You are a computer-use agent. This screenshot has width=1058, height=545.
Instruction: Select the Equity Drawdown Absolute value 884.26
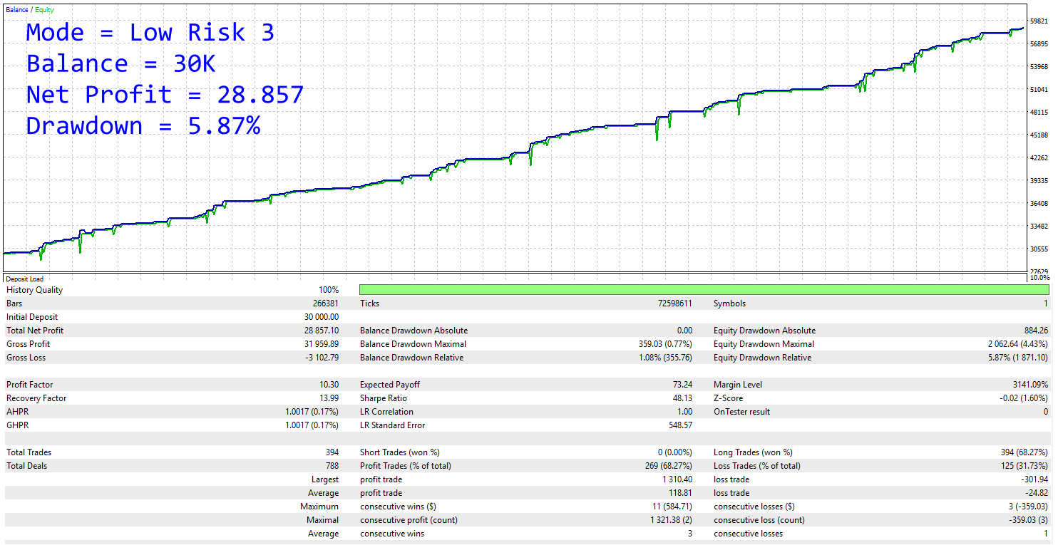click(x=1036, y=331)
